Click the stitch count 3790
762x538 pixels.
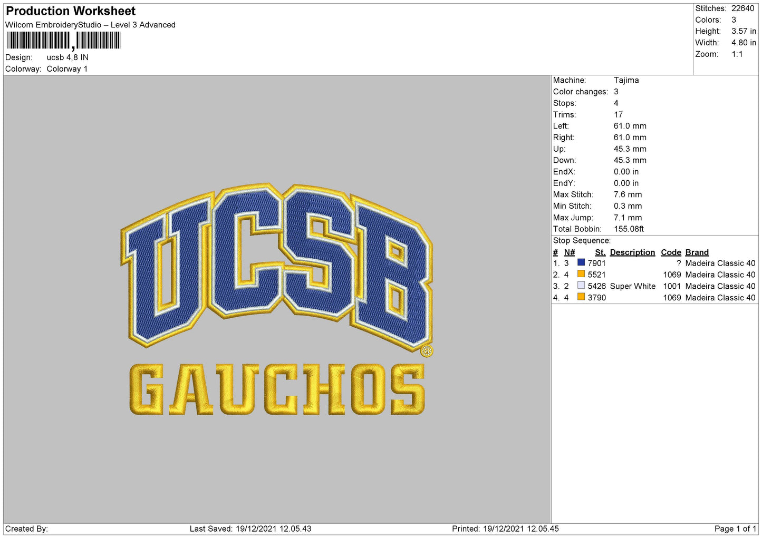coord(596,298)
